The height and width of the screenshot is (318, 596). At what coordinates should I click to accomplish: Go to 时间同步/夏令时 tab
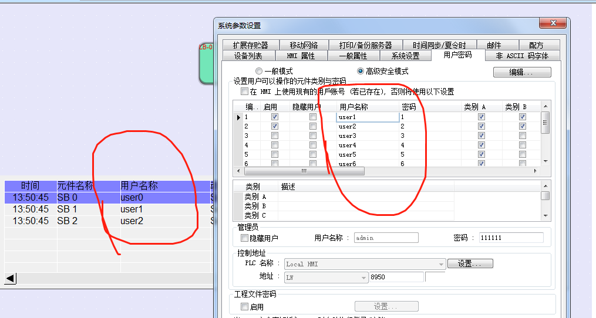439,45
